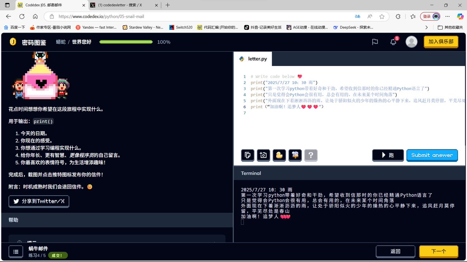Click the Codédex coin logo
467x262 pixels.
click(13, 42)
